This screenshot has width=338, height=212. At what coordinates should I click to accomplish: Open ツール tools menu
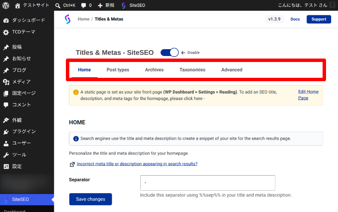click(27, 155)
